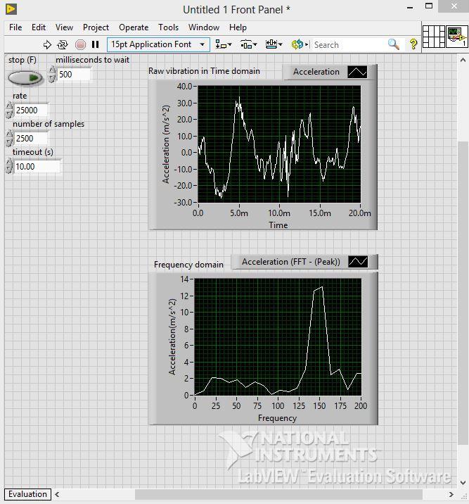Click the decrement arrow for milliseconds to wait
469x504 pixels.
coord(52,78)
